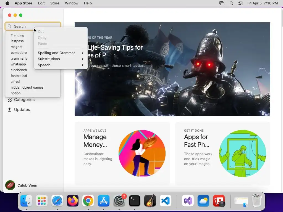Click the Cashculator circular artwork
The image size is (283, 212).
click(x=142, y=153)
